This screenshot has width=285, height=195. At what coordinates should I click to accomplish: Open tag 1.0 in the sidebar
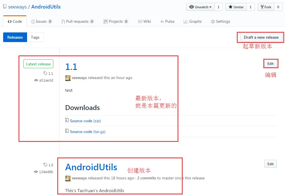tap(51, 165)
